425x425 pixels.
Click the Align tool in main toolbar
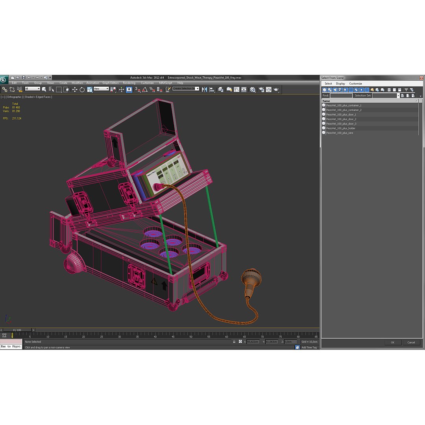(212, 89)
